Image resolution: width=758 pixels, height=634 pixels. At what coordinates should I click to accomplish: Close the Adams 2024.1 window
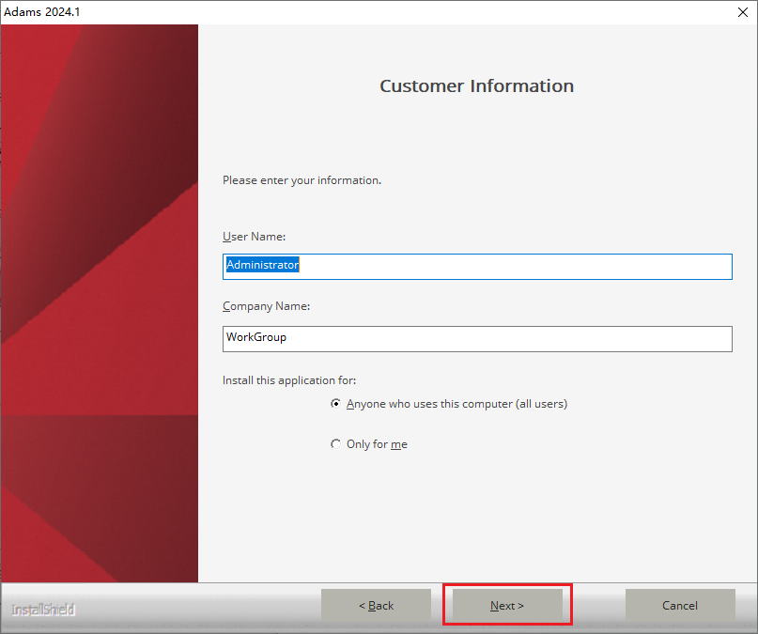(743, 12)
